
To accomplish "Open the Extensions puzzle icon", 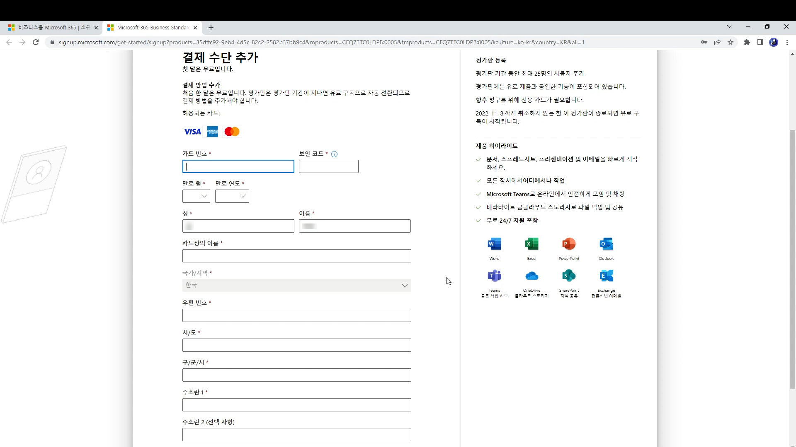I will point(747,42).
